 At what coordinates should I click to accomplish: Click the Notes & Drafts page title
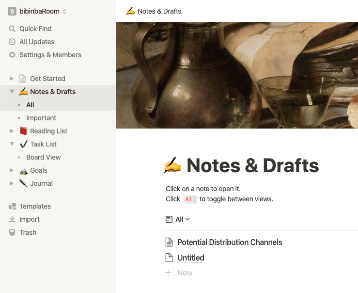click(253, 165)
